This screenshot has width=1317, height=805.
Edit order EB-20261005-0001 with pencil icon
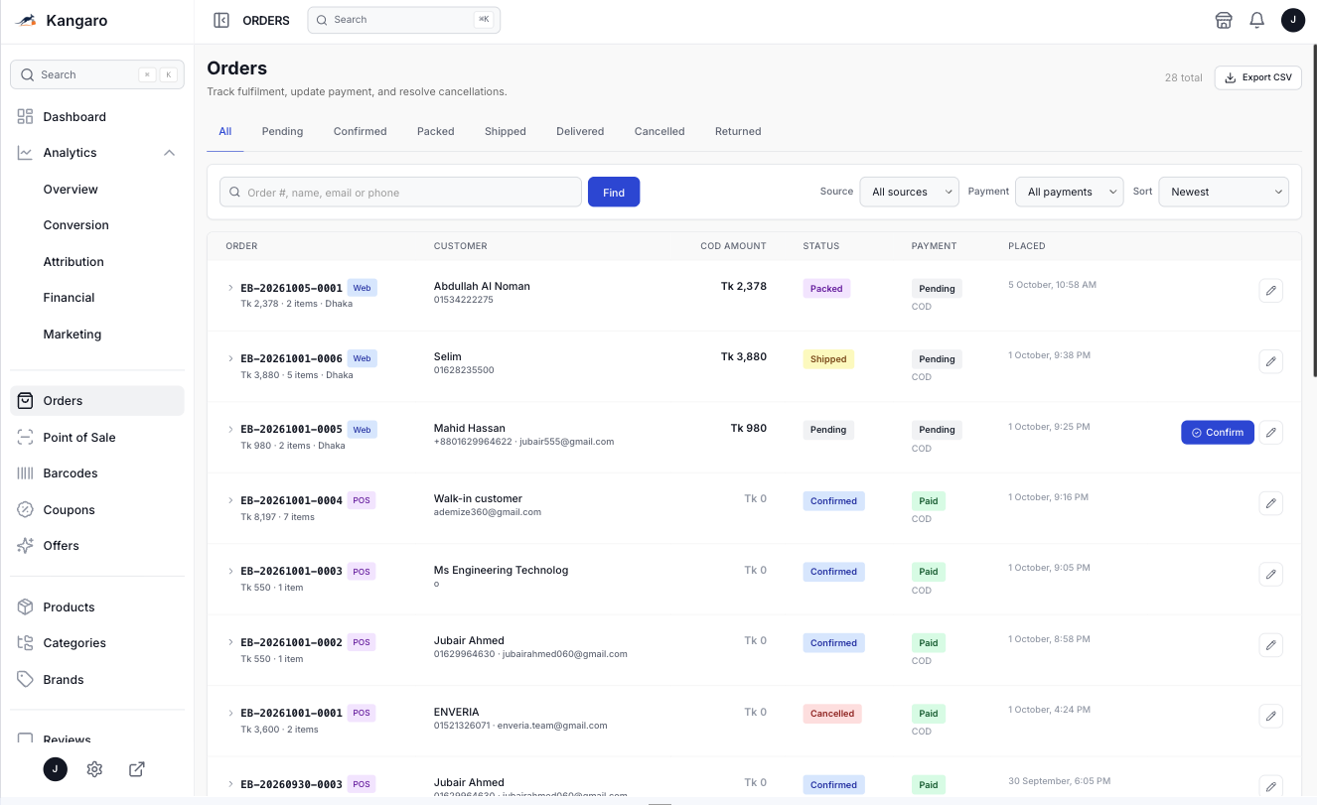click(1270, 291)
